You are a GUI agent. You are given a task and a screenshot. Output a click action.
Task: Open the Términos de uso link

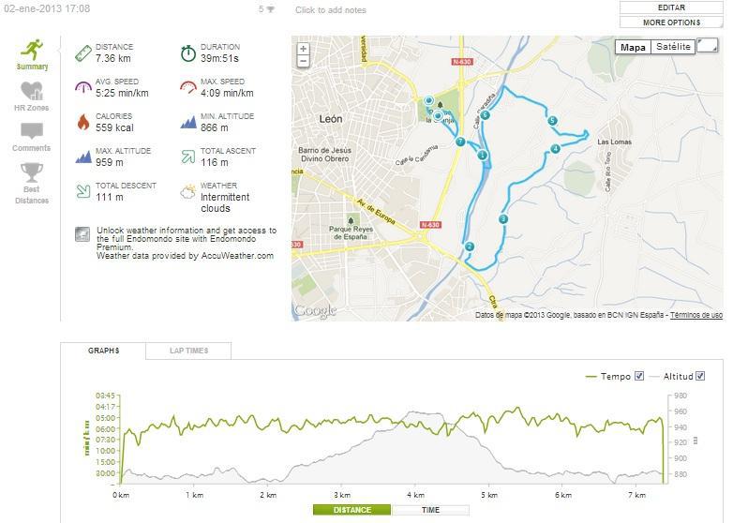coord(696,315)
